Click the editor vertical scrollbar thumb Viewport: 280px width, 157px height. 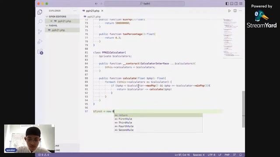[x=243, y=109]
